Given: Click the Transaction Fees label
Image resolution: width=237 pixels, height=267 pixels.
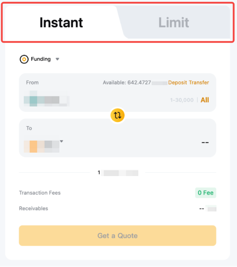Looking at the screenshot, I should click(x=40, y=193).
